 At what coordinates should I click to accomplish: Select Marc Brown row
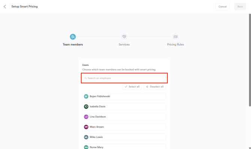pyautogui.click(x=124, y=127)
